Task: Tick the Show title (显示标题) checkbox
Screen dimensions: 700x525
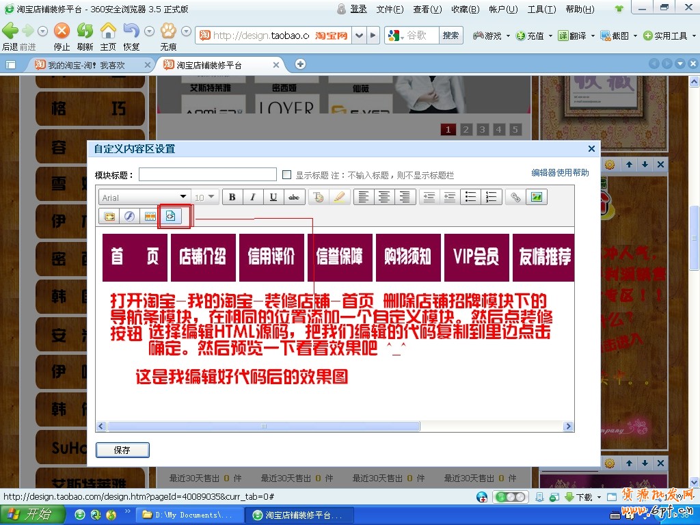Action: point(287,174)
